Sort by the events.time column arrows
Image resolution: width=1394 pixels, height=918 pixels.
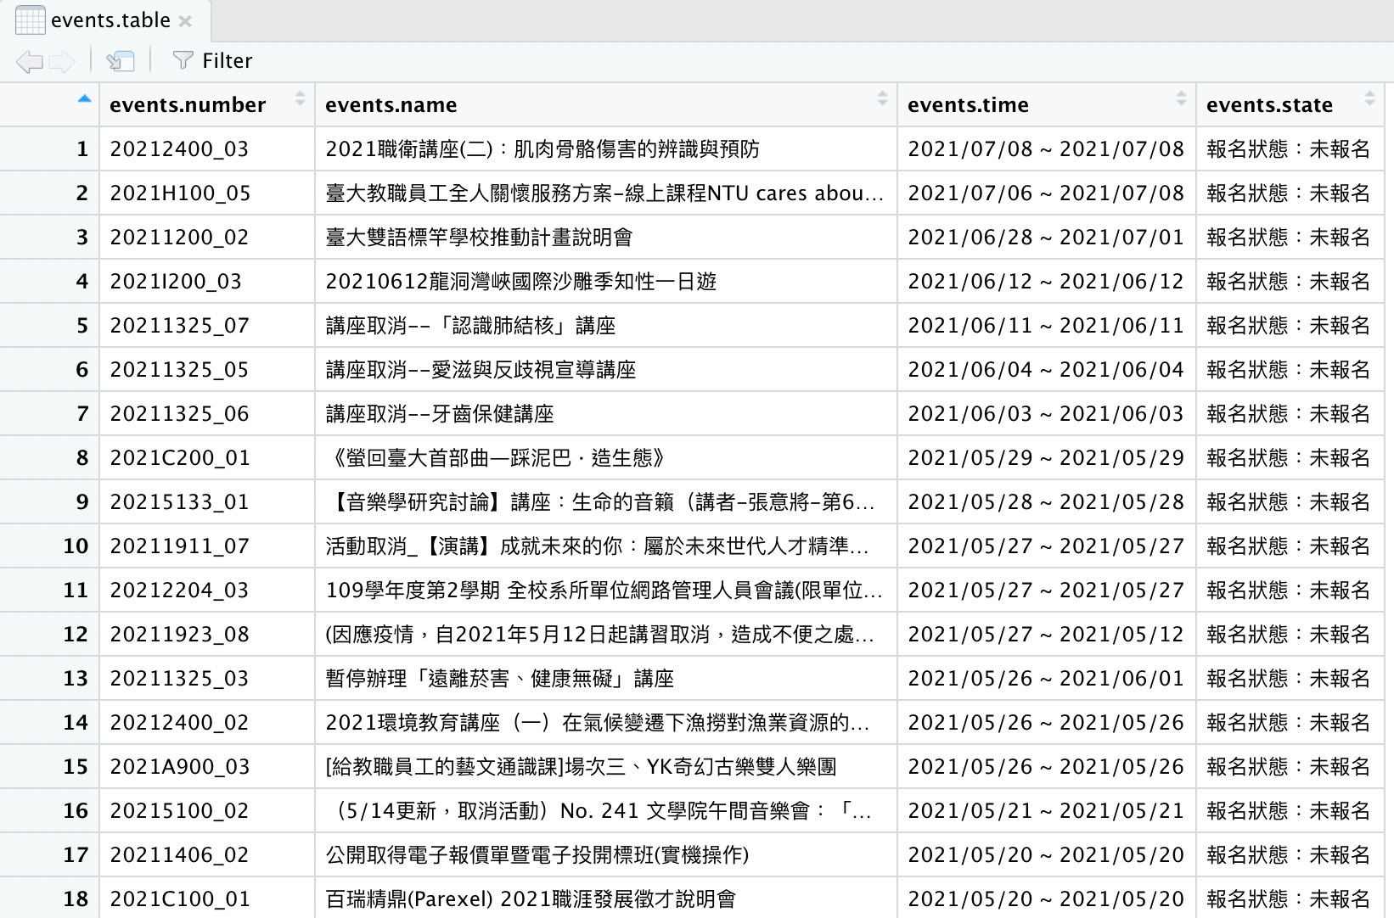(1181, 98)
